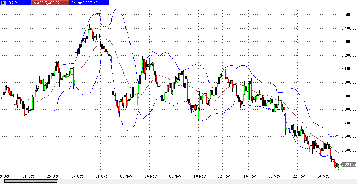Click the 31 Oct date label
Screen dimensions: 357x184
click(102, 176)
